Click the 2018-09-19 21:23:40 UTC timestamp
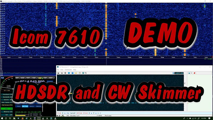213x120 pixels. pos(28,112)
